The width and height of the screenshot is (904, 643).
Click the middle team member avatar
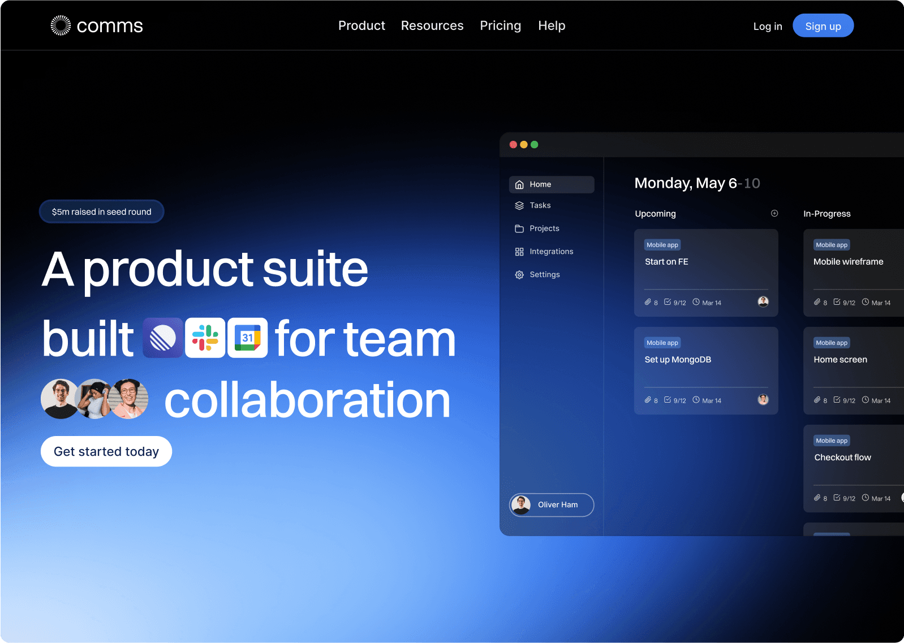[94, 399]
